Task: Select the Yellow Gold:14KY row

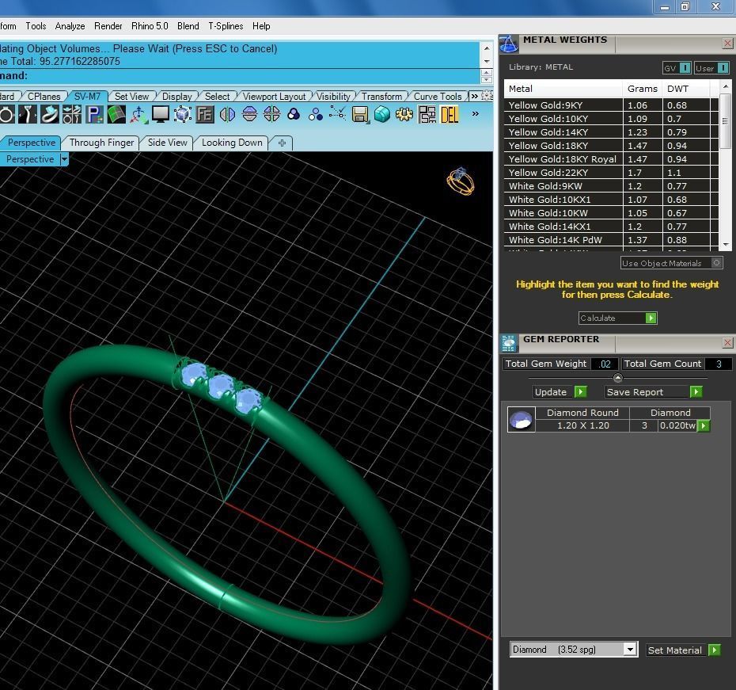Action: coord(611,132)
